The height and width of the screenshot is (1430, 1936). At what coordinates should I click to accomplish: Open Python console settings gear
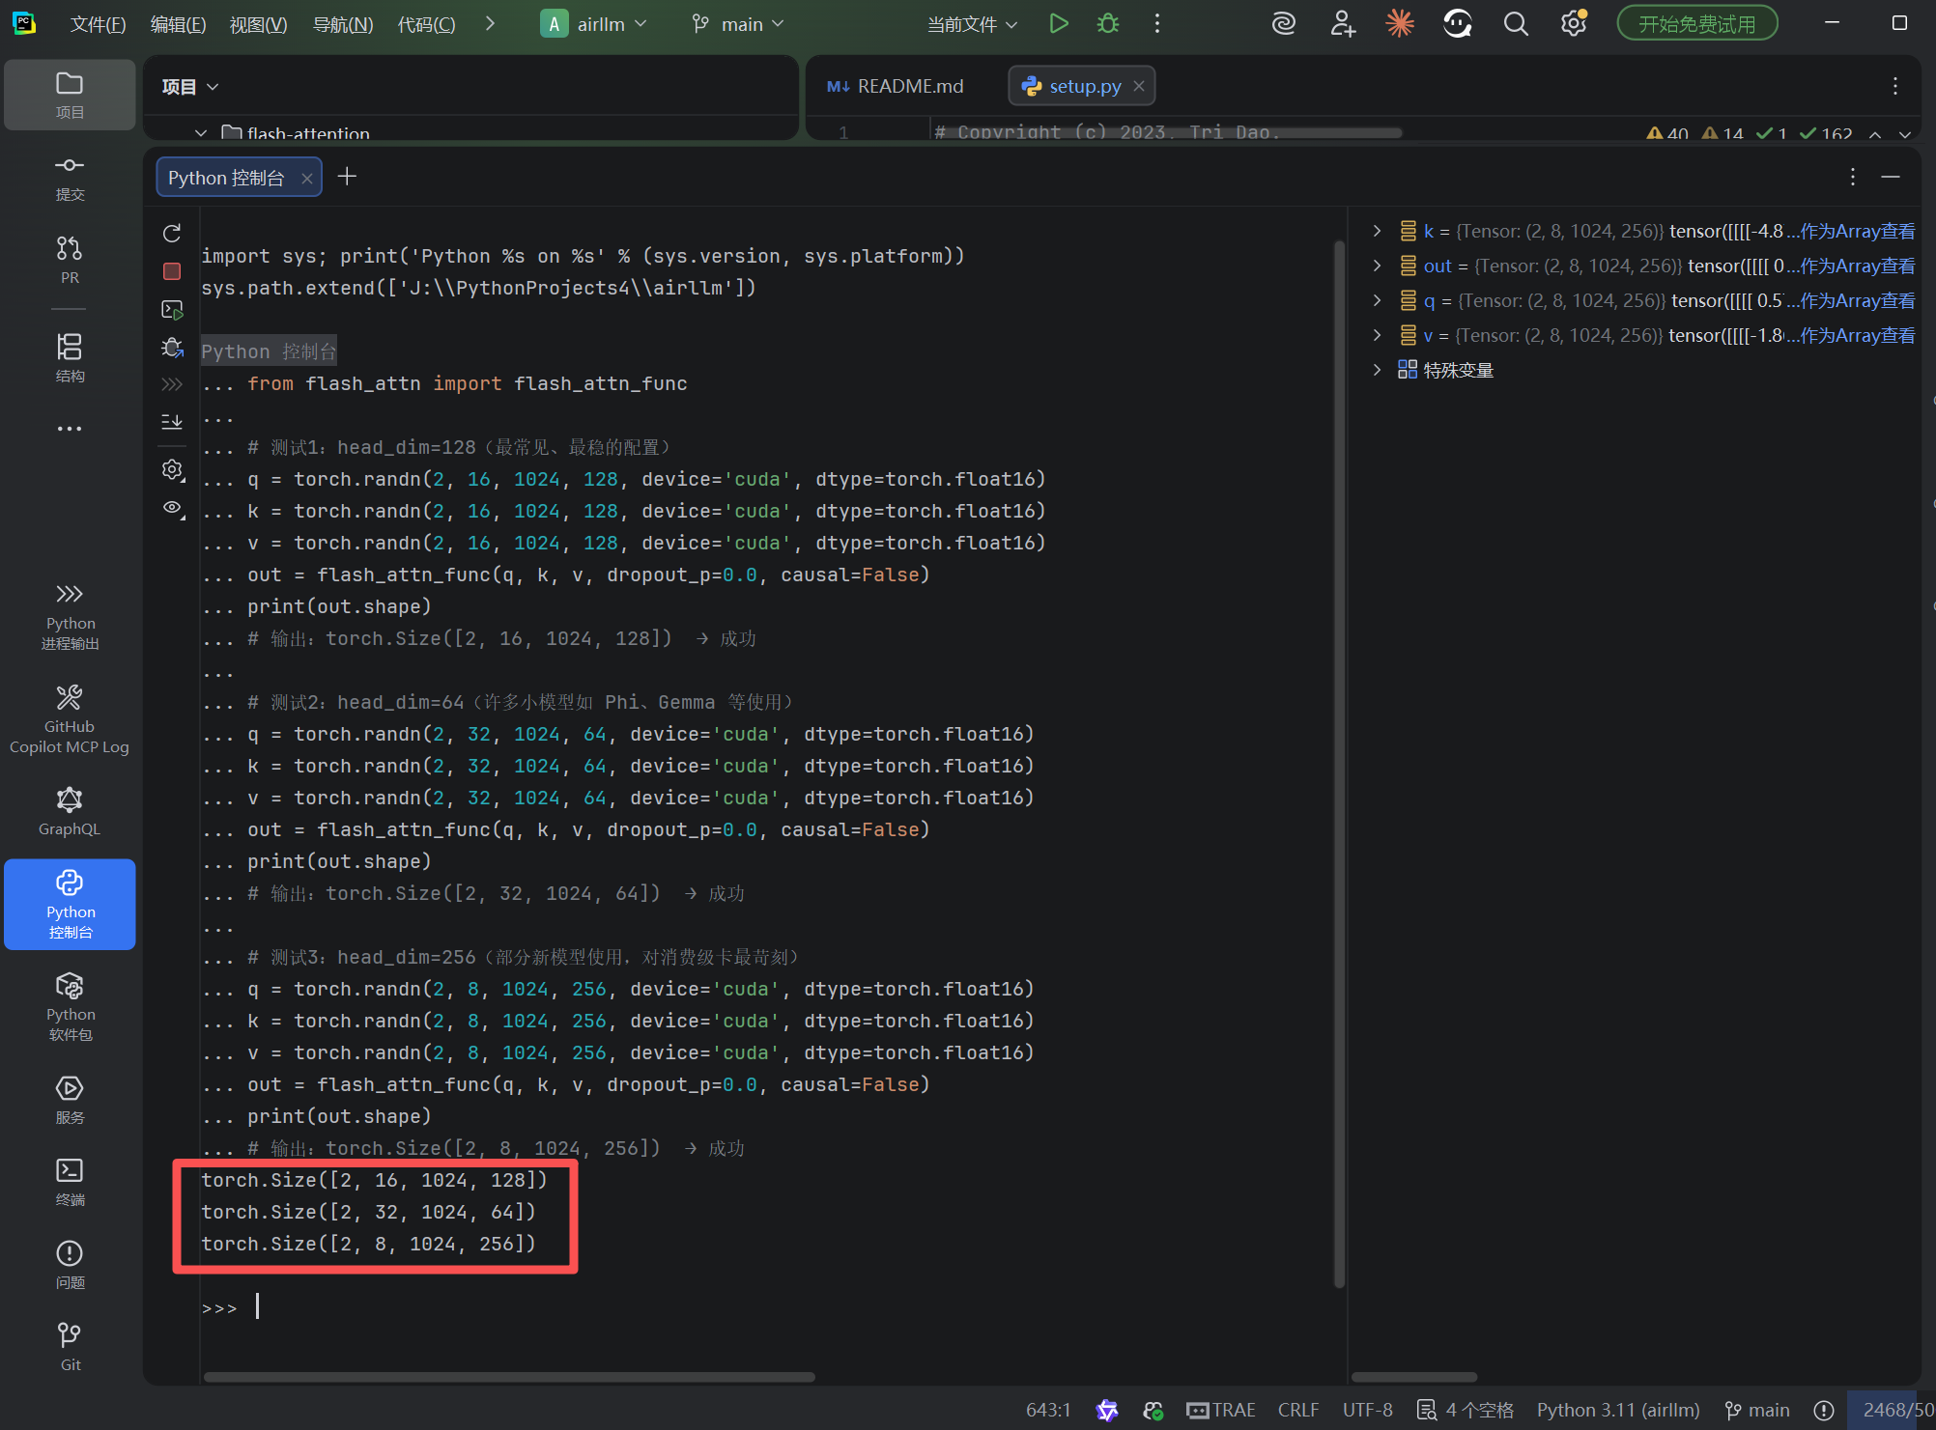point(172,469)
